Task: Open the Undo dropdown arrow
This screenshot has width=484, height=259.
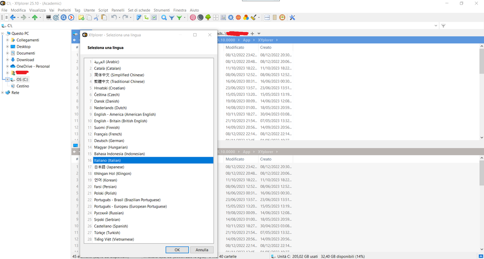Action: [119, 17]
